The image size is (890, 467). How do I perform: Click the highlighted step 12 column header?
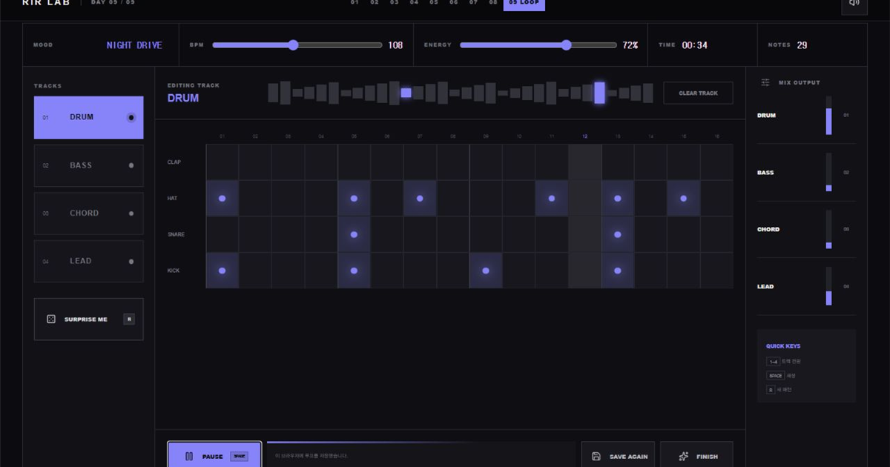point(584,136)
